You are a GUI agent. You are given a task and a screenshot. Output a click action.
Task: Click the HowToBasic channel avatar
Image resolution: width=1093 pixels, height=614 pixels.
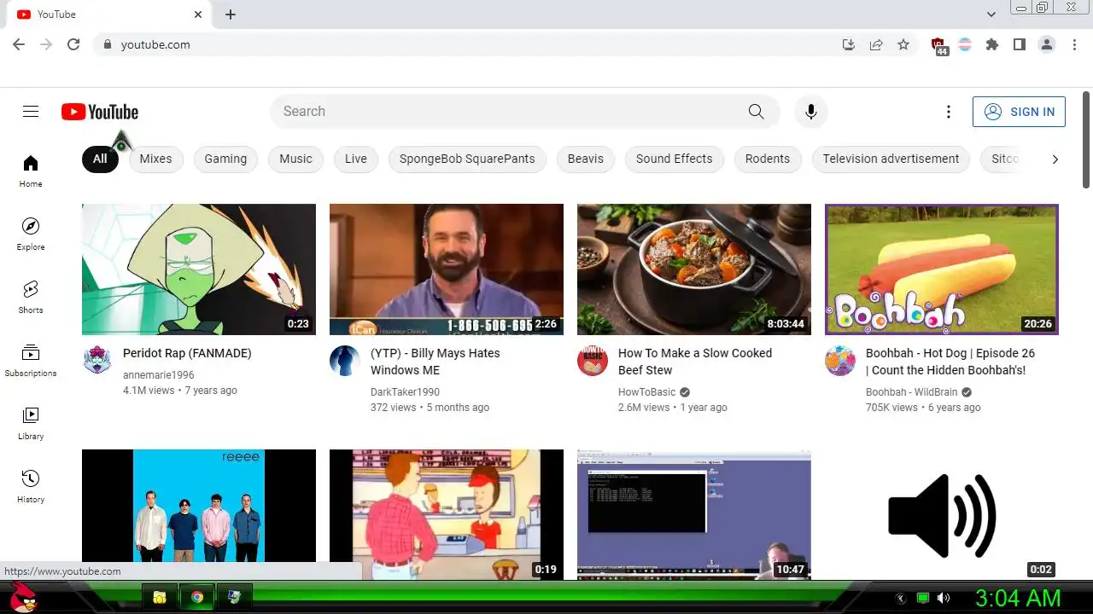tap(593, 360)
